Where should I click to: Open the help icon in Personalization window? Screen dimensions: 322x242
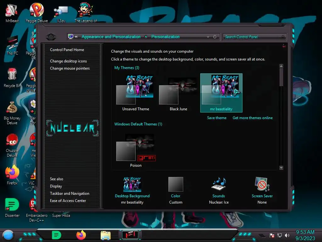pyautogui.click(x=284, y=46)
